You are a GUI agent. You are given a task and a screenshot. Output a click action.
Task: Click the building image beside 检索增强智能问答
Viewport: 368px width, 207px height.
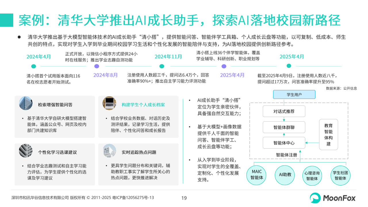26,103
